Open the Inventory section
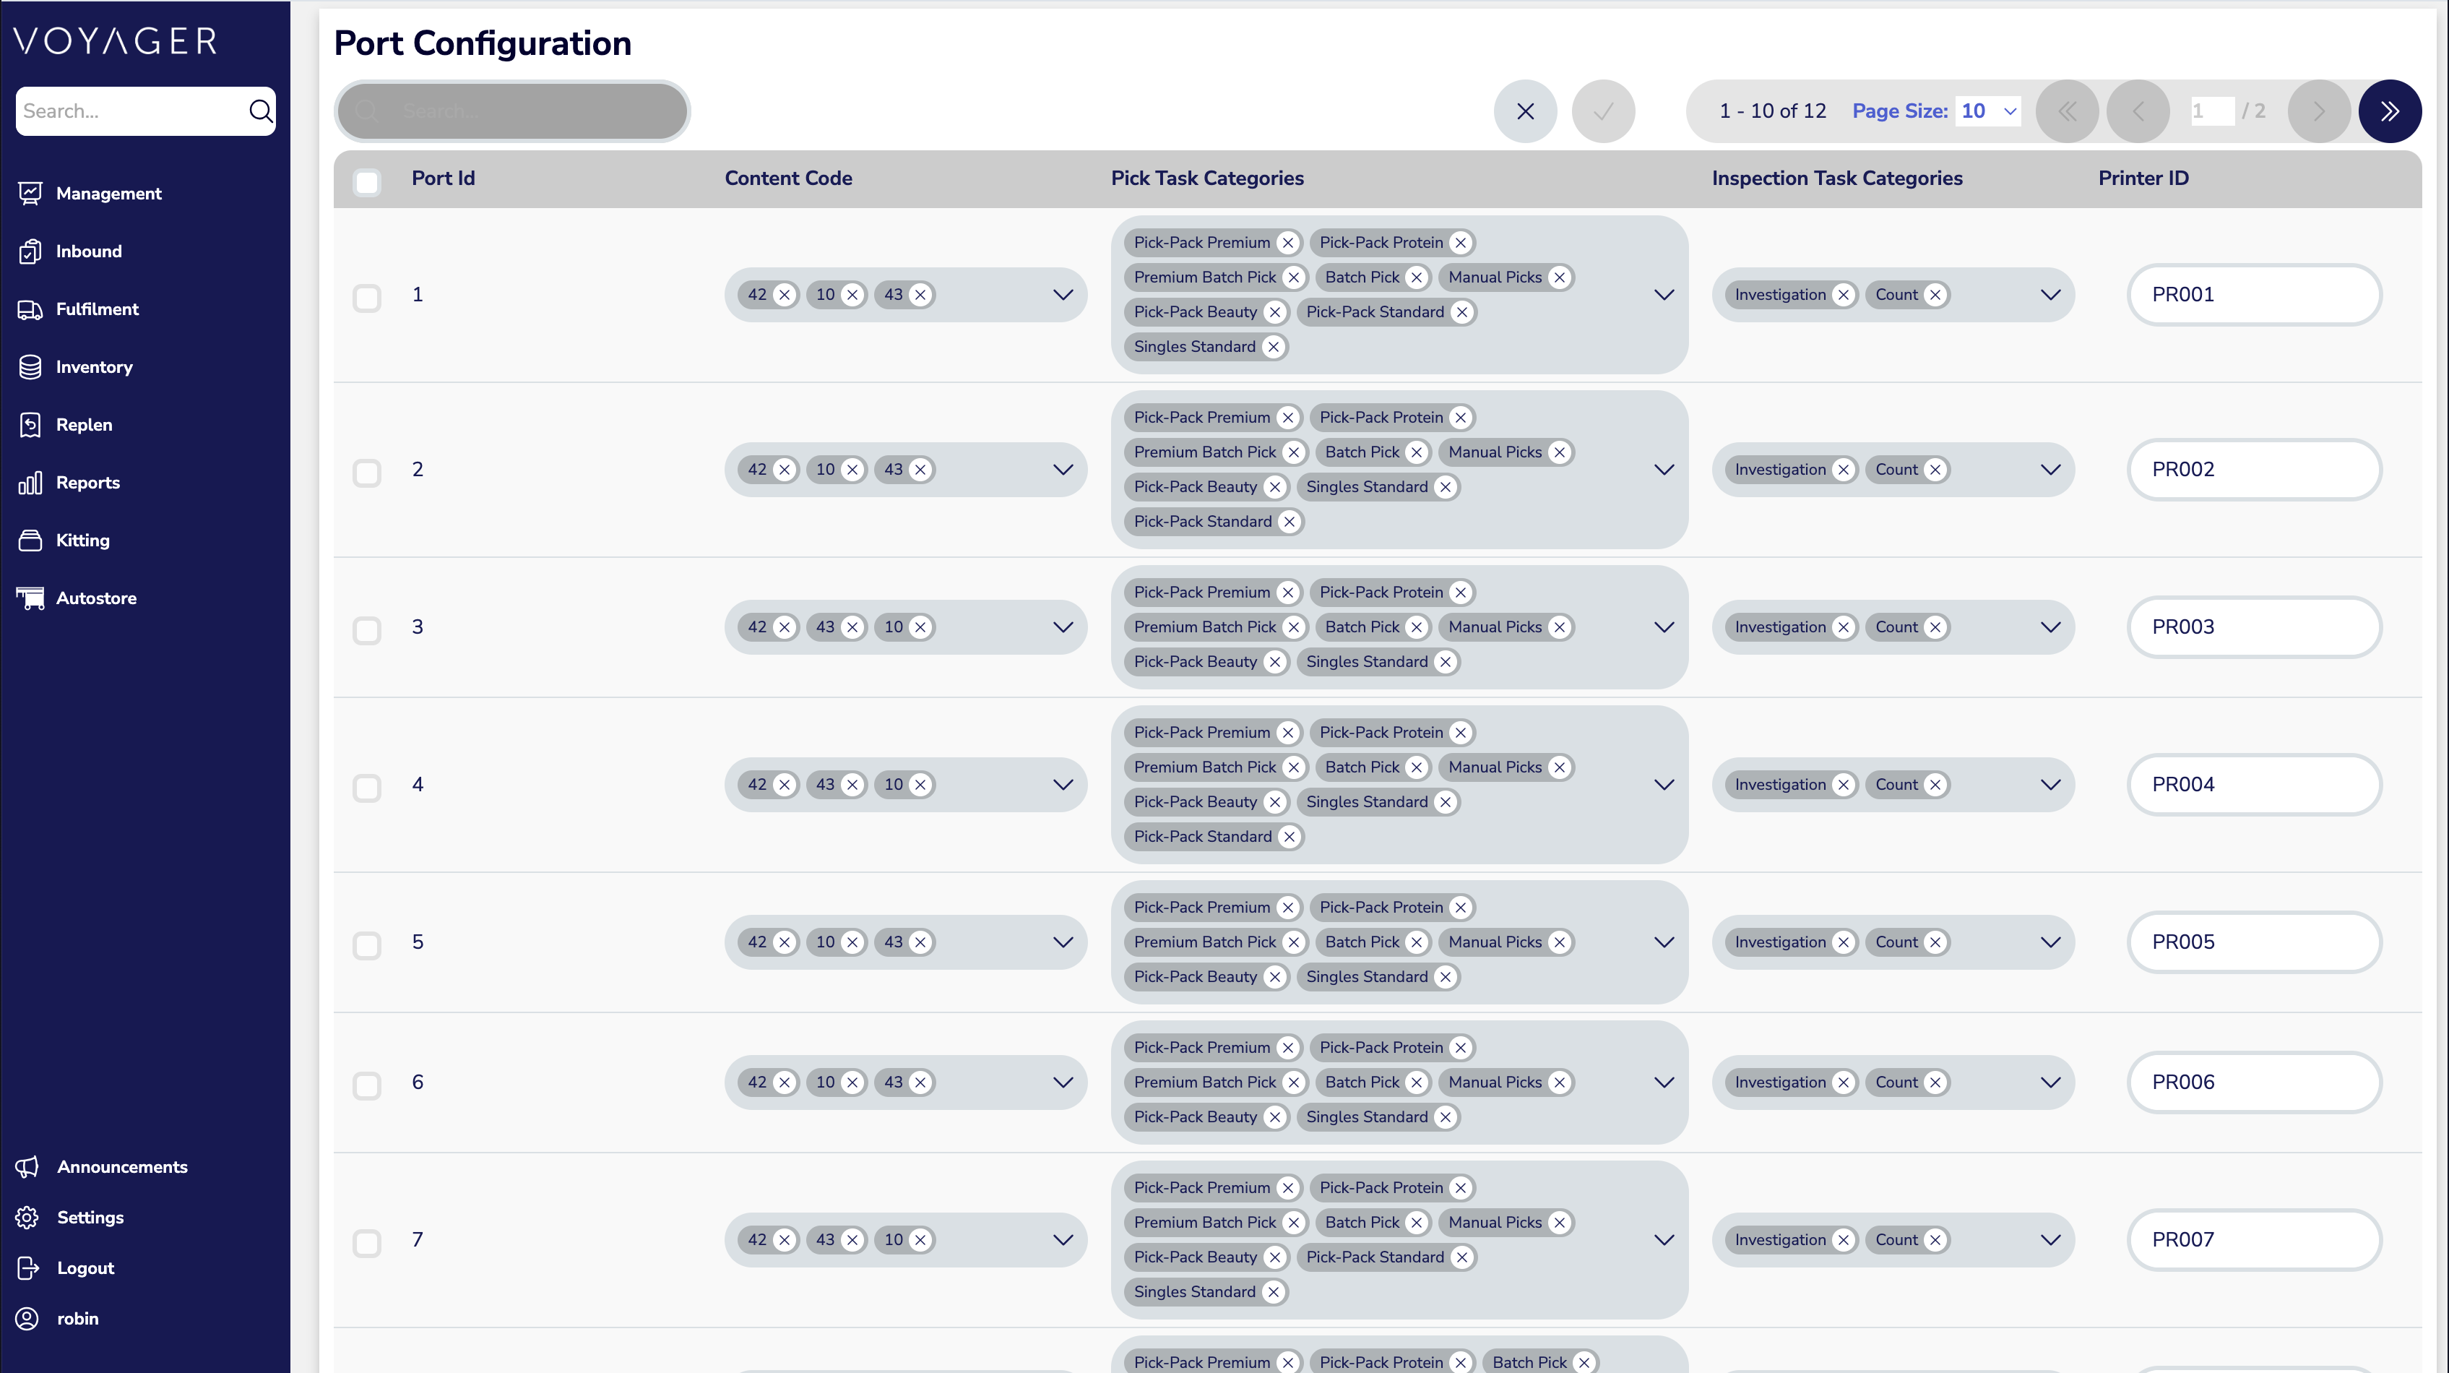 93,367
